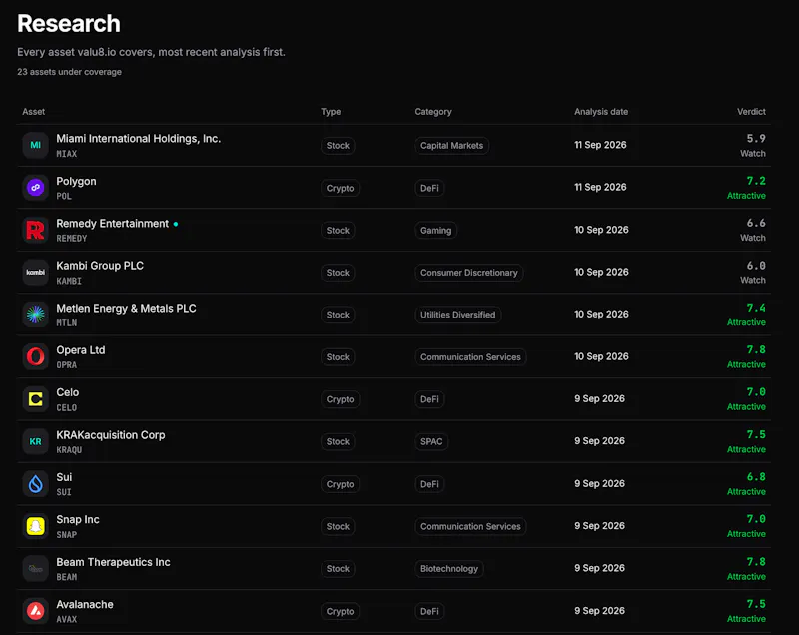The height and width of the screenshot is (635, 799).
Task: Click the cyan dot next to Remedy Entertainment
Action: coord(176,224)
